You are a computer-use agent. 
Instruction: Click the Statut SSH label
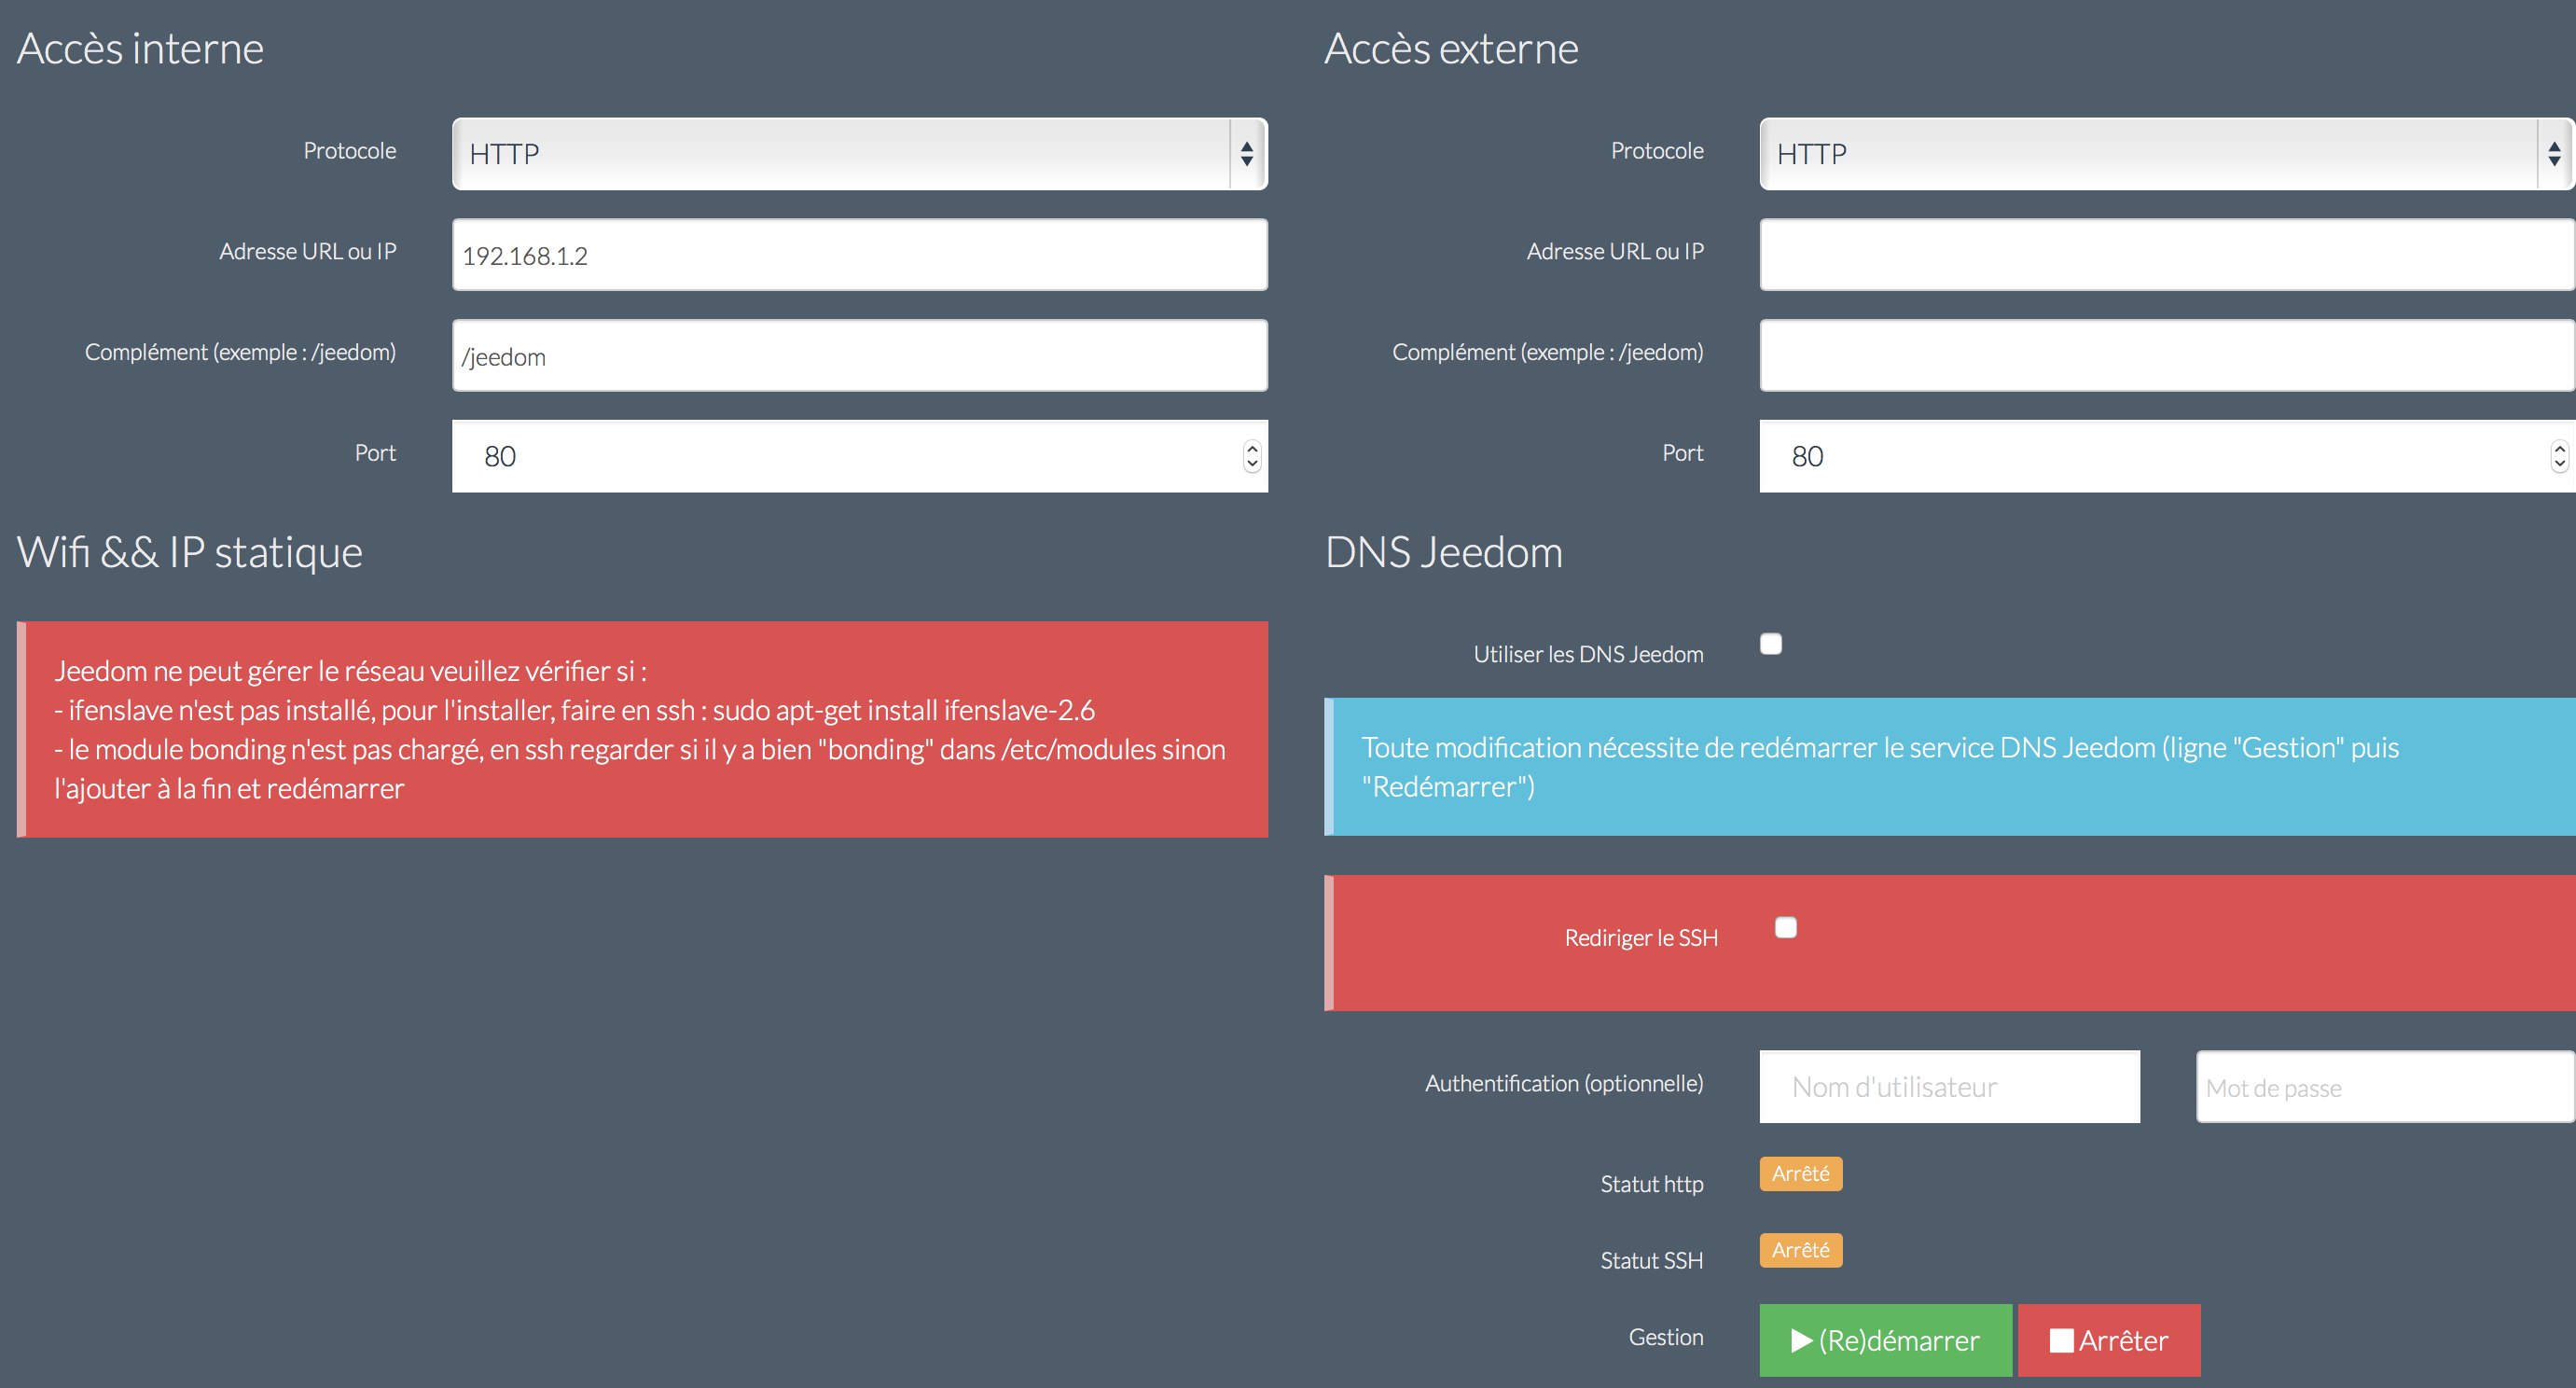[1652, 1261]
